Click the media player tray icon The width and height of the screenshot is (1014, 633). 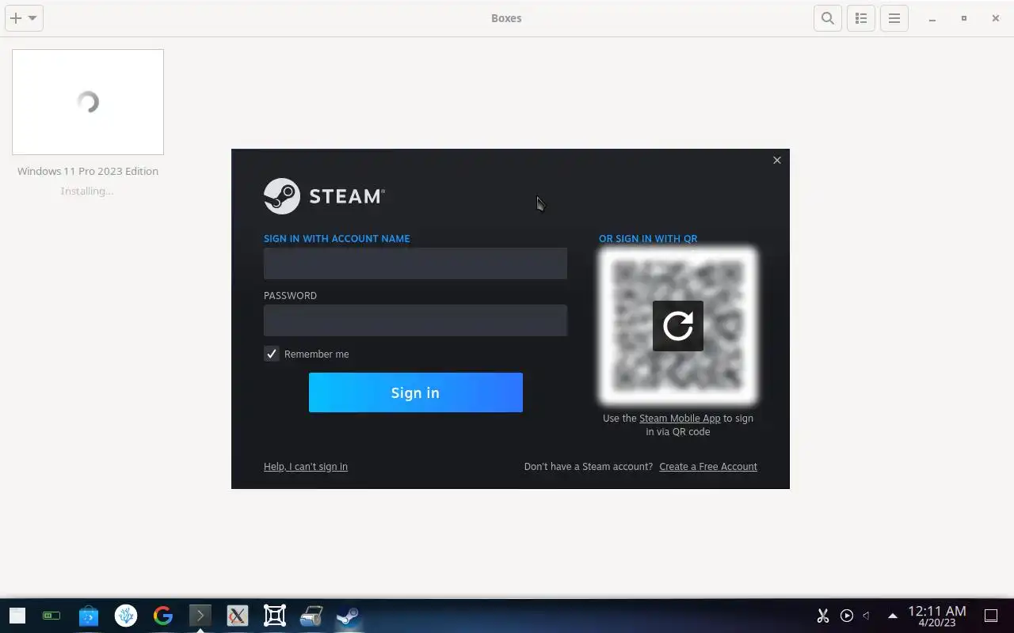click(x=847, y=616)
